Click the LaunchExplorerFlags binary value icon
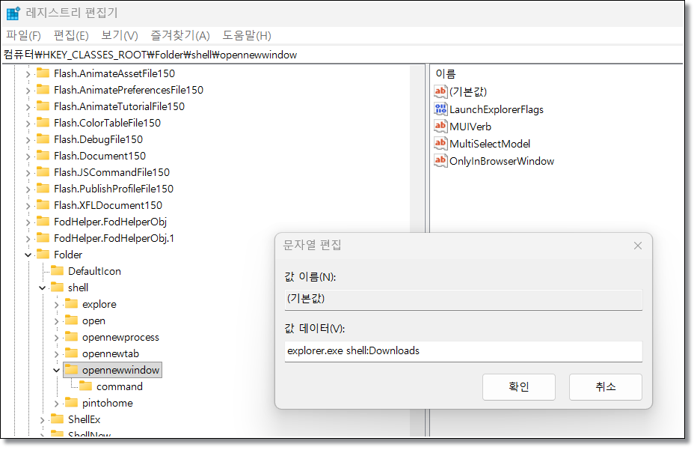694x459 pixels. tap(440, 109)
